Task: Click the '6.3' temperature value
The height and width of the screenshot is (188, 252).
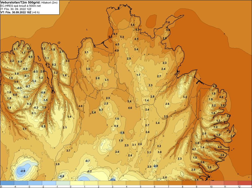Action: [x=47, y=64]
